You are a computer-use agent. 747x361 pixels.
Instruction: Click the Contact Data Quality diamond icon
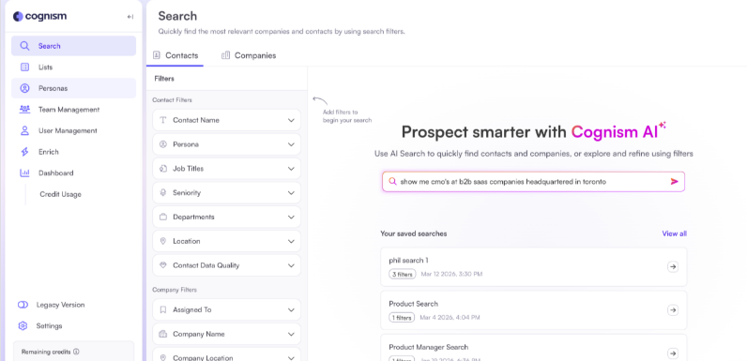click(x=163, y=265)
